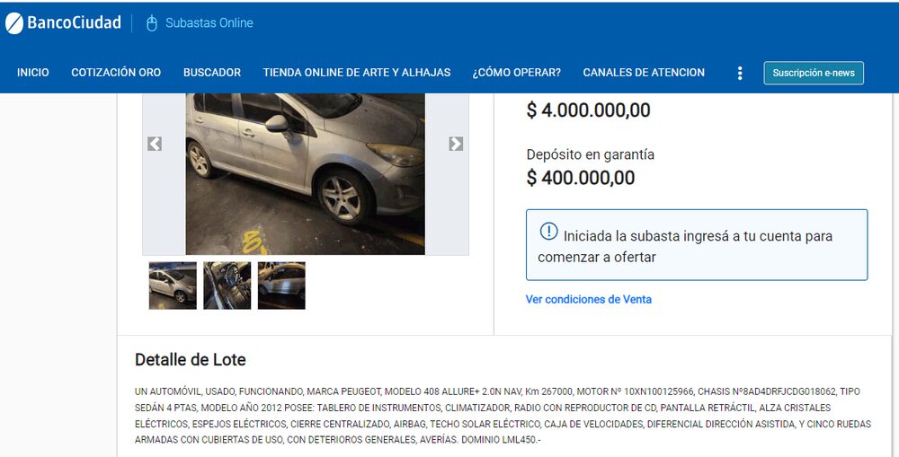The image size is (899, 457).
Task: Open Ver condiciones de Venta link
Action: pyautogui.click(x=588, y=299)
